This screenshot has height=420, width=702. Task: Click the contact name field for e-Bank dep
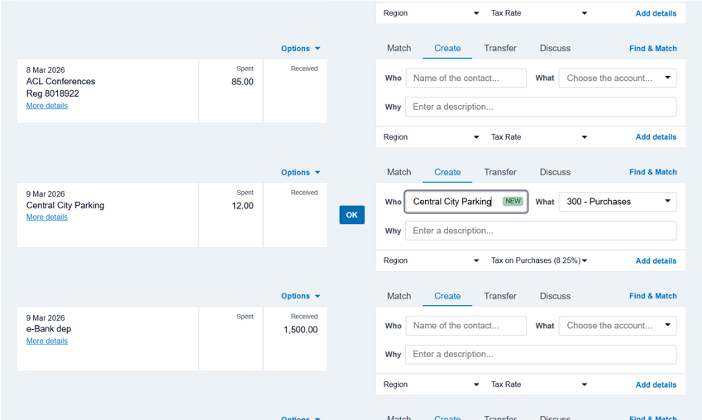[466, 326]
